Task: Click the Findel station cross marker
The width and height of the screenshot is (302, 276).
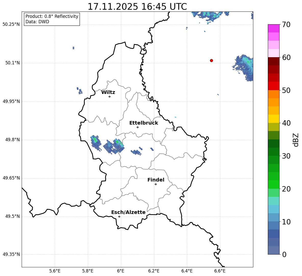Action: tap(156, 184)
